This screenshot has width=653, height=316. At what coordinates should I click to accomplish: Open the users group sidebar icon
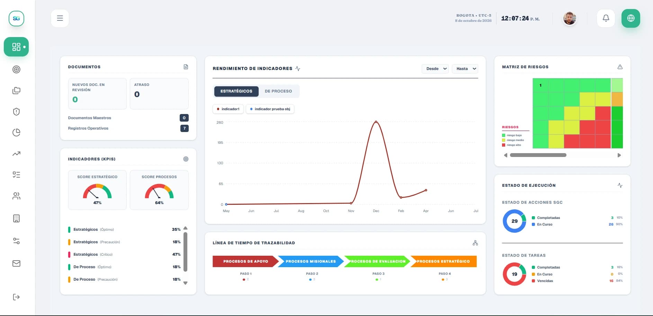click(16, 196)
